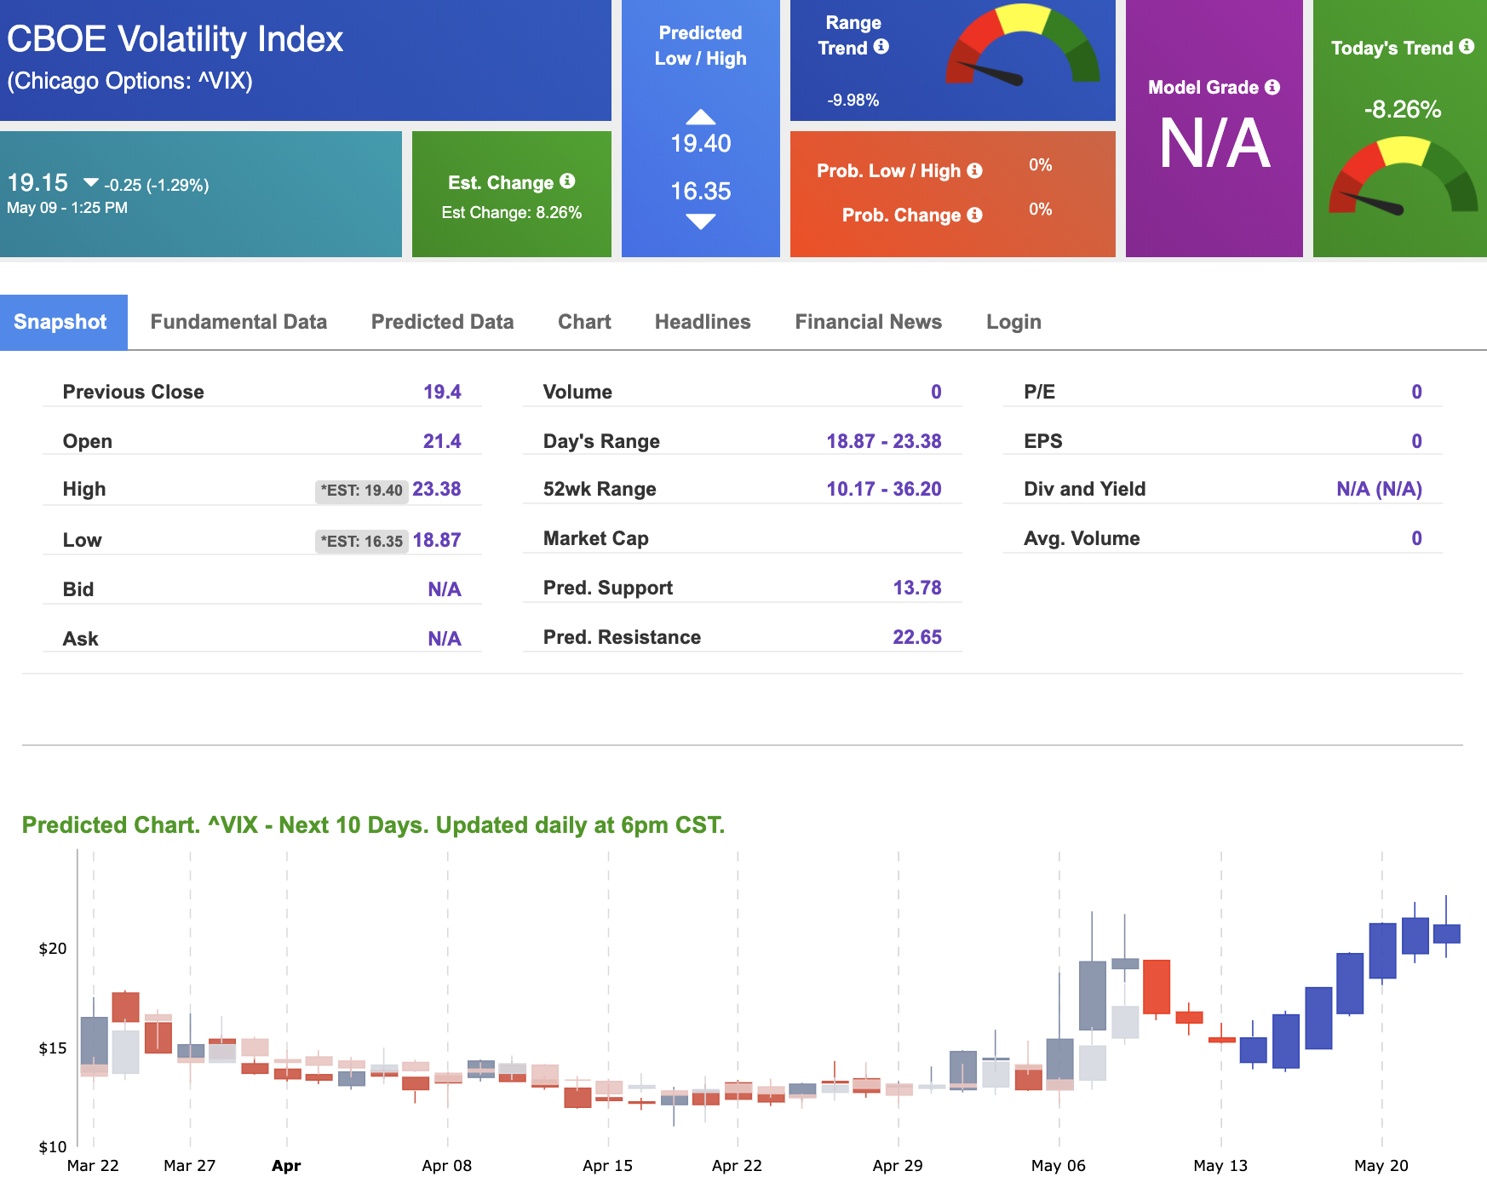Viewport: 1487px width, 1194px height.
Task: Click the Volume value 0
Action: 936,392
